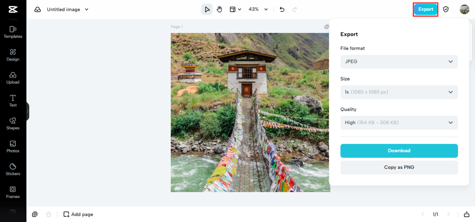The height and width of the screenshot is (222, 475).
Task: Open the 43% zoom level dropdown
Action: (x=258, y=10)
